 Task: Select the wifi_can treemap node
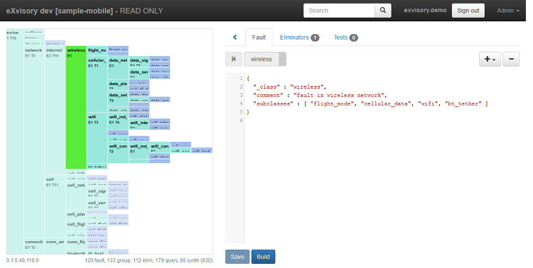(160, 147)
